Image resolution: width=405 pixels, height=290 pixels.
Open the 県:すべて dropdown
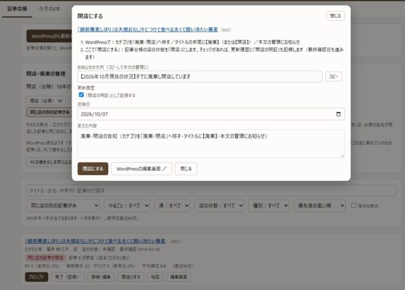172,205
